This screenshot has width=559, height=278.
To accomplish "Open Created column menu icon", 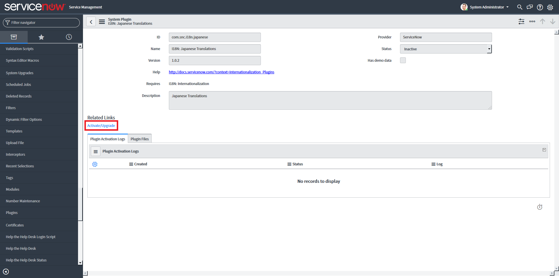I will 131,164.
